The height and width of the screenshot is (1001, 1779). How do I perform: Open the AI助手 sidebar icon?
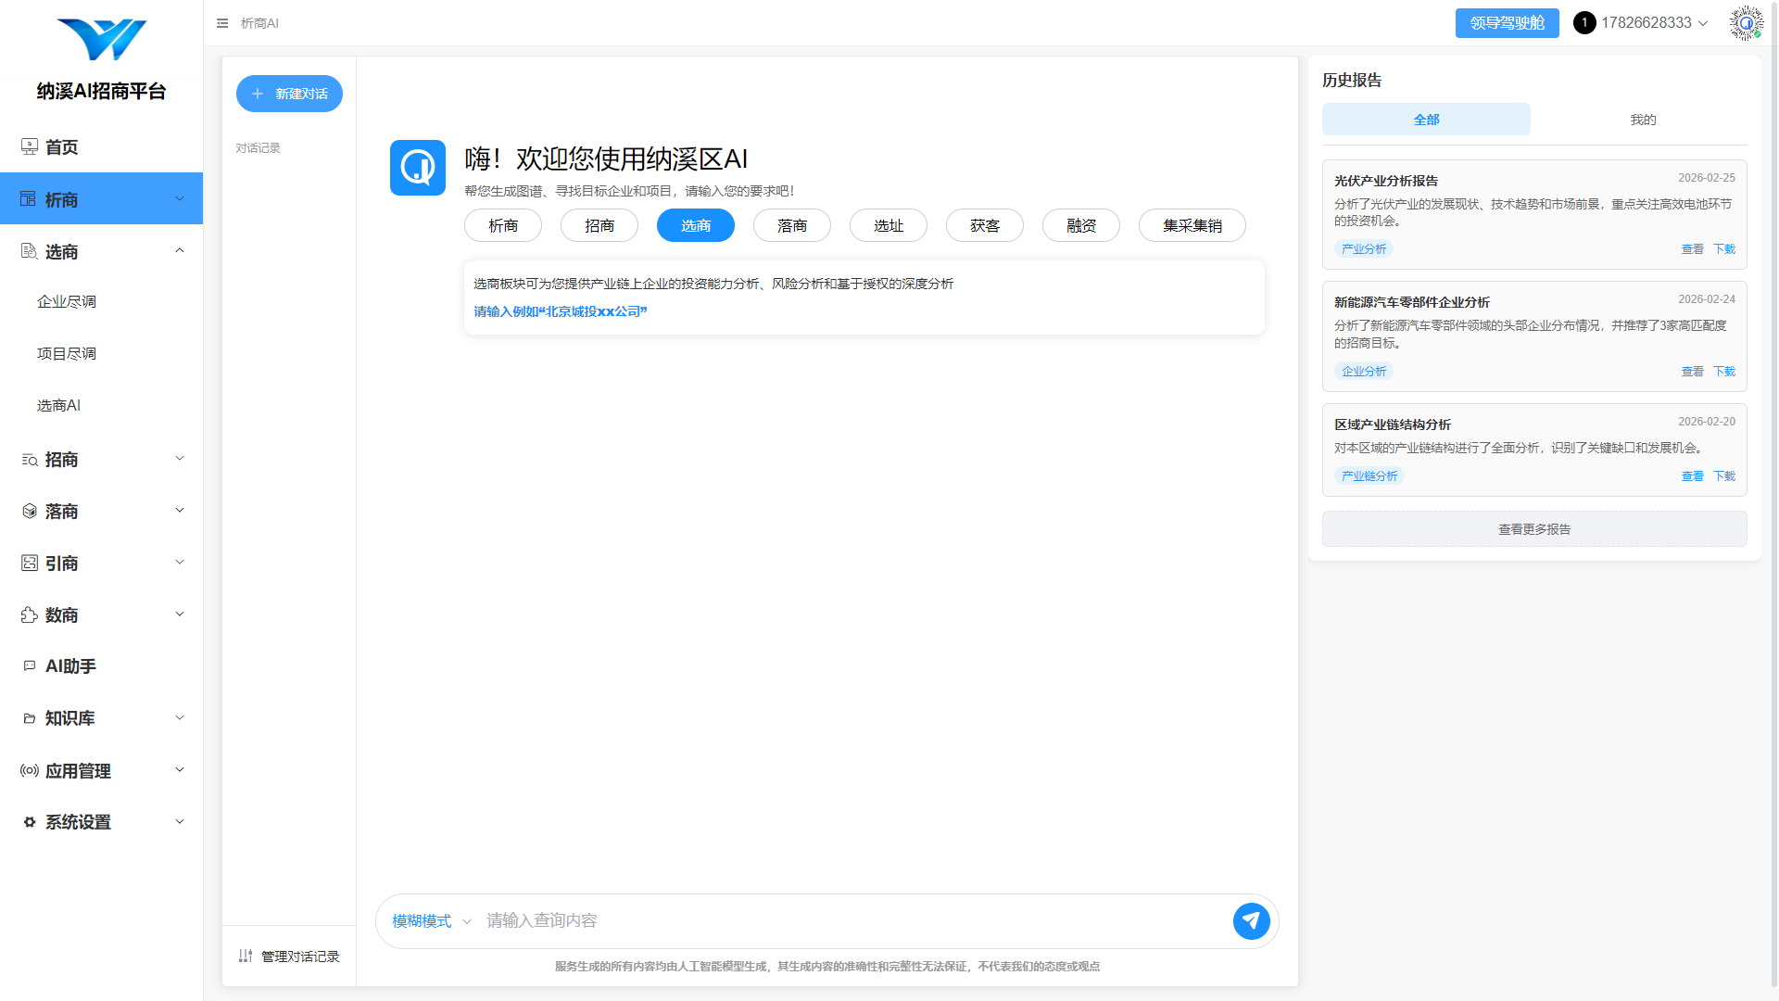tap(29, 665)
